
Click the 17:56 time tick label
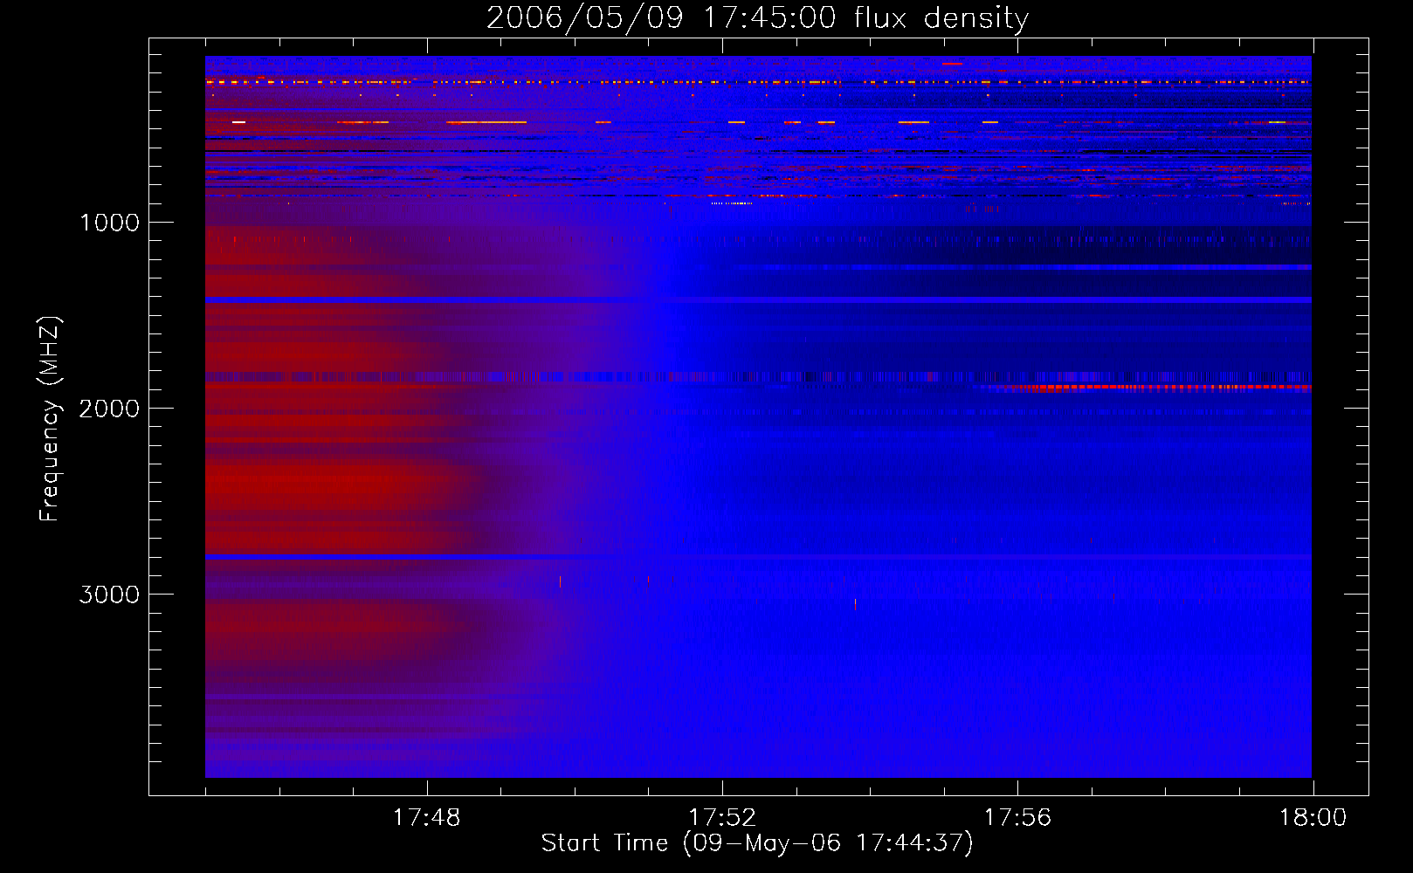tap(1017, 818)
